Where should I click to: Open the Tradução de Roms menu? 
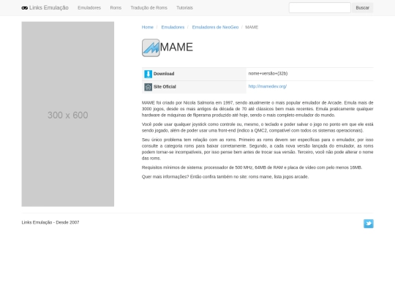click(149, 8)
